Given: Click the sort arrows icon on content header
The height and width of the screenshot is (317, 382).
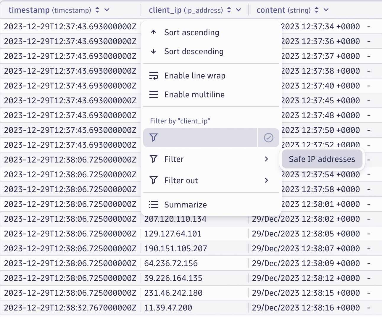Looking at the screenshot, I should pos(316,10).
